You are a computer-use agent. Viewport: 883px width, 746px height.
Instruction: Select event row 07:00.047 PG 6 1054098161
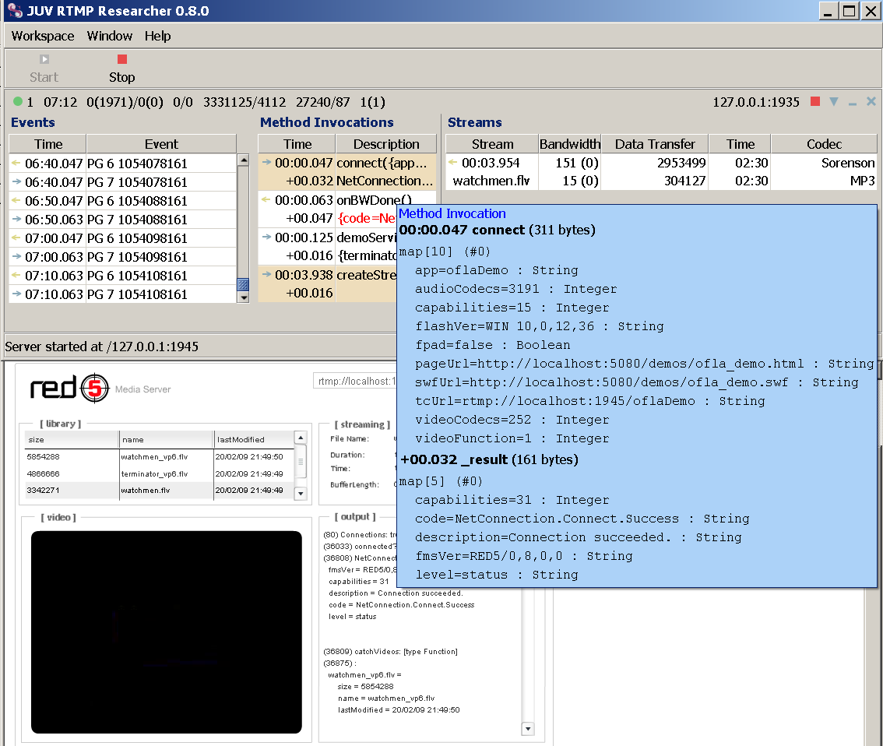123,238
